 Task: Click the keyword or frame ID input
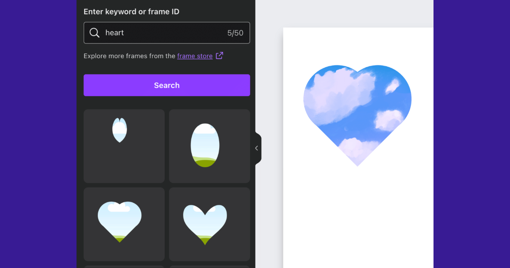tap(167, 33)
